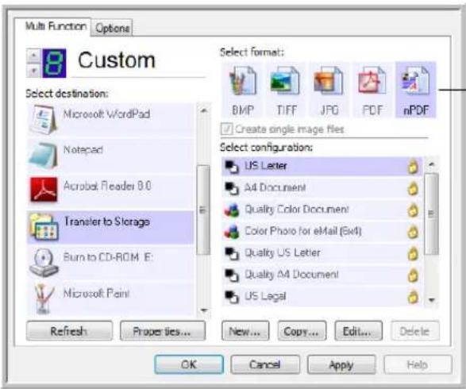Confirm with the OK button
Screen dimensions: 466x389
point(189,364)
